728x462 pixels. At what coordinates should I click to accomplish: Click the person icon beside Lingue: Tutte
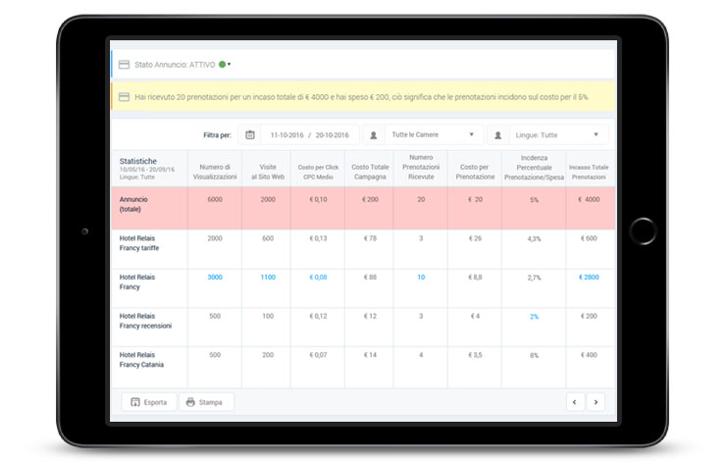(499, 134)
